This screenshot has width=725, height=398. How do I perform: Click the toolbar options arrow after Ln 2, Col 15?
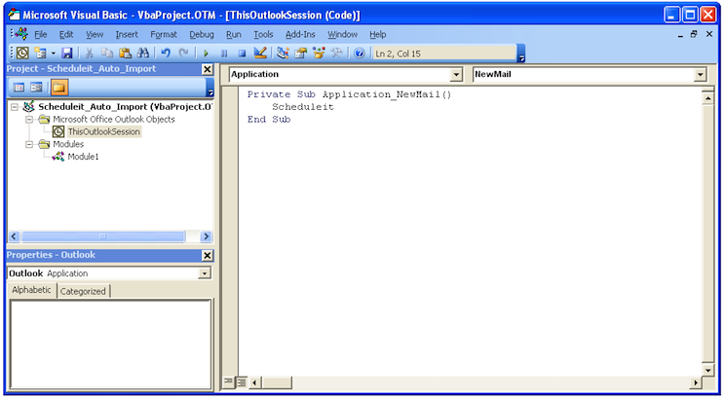pyautogui.click(x=521, y=54)
